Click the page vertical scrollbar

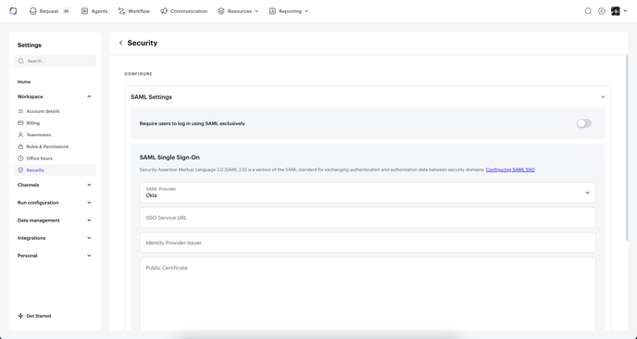(627, 148)
